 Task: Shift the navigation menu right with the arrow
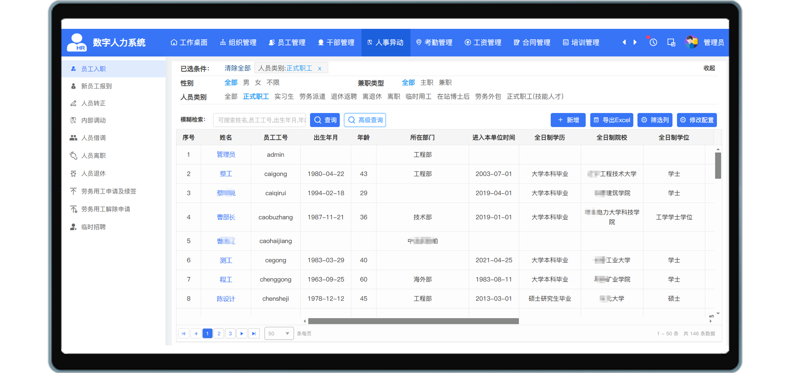(635, 42)
